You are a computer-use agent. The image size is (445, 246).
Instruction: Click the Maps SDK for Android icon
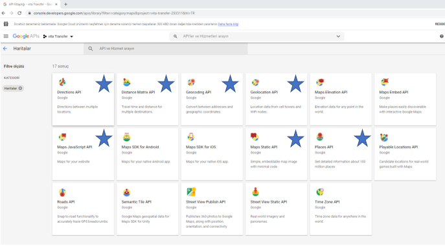(126, 137)
